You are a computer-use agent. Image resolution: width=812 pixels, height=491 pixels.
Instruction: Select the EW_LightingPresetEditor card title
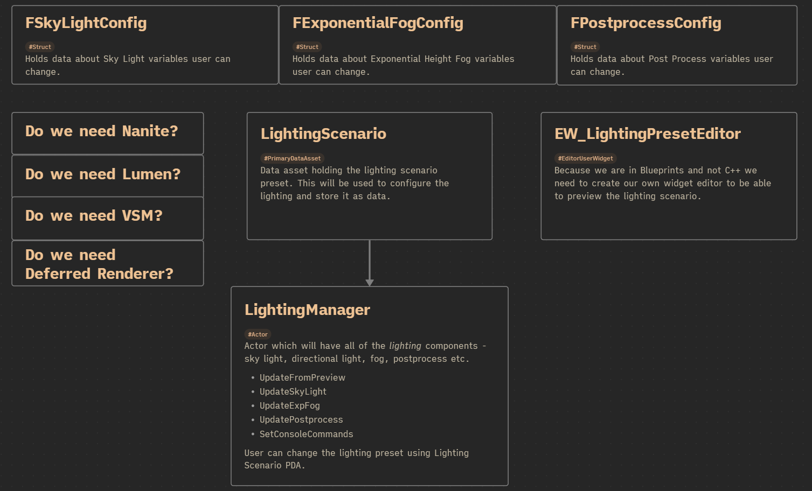(648, 134)
